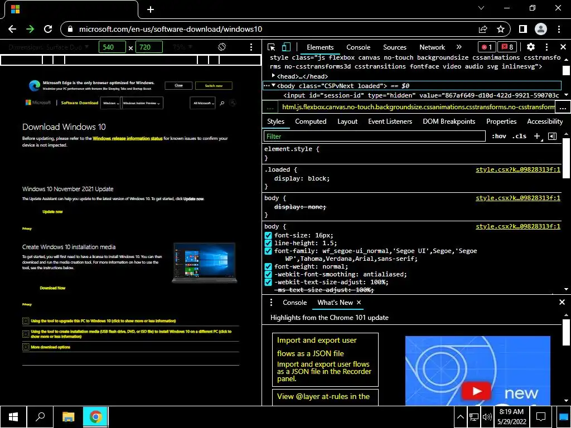
Task: Bookmark this page with the star icon
Action: 501,29
